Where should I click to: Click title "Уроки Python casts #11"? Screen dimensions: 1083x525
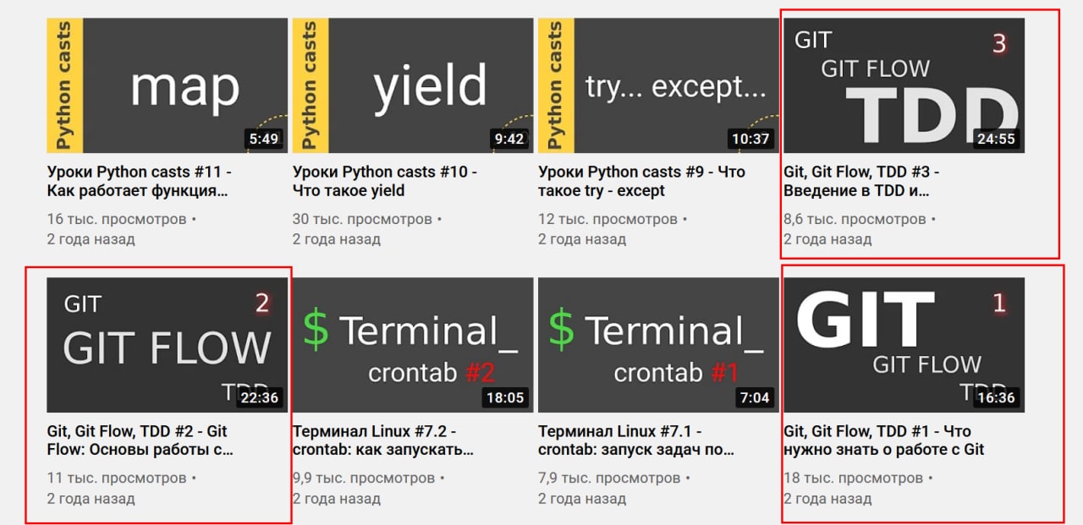click(140, 181)
